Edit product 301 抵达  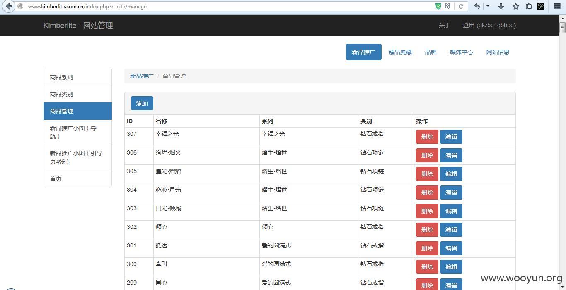click(x=451, y=248)
